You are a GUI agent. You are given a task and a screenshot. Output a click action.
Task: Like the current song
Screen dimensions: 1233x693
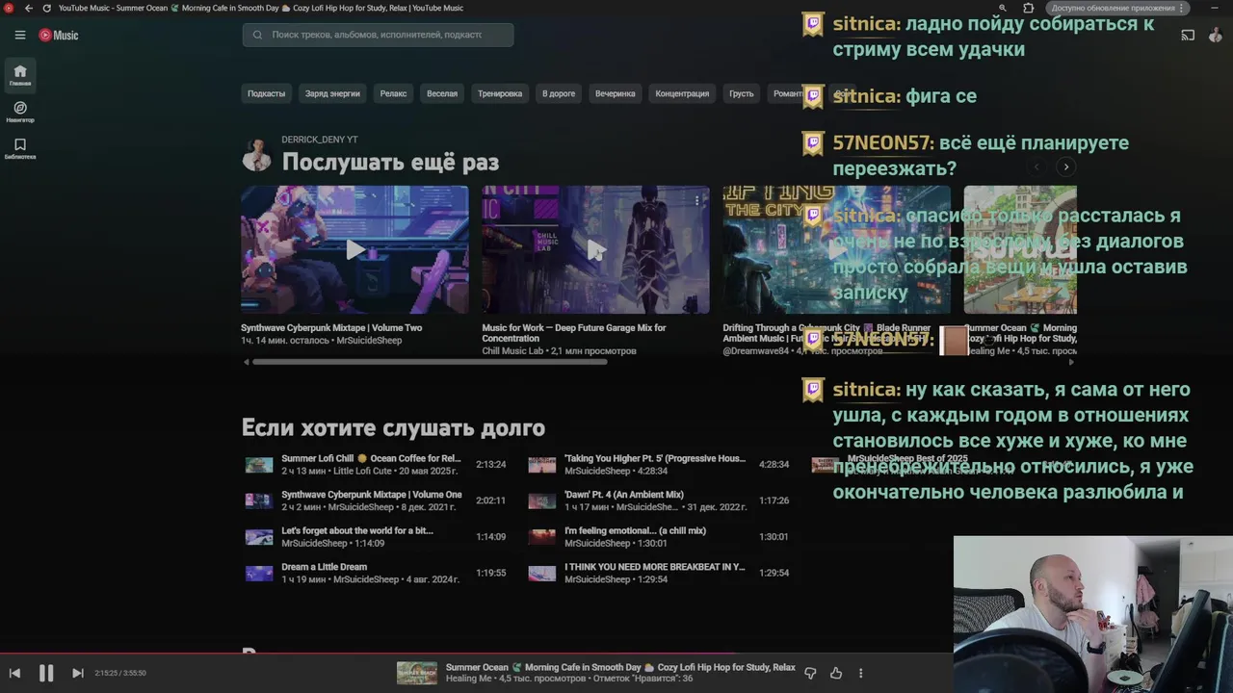[836, 673]
